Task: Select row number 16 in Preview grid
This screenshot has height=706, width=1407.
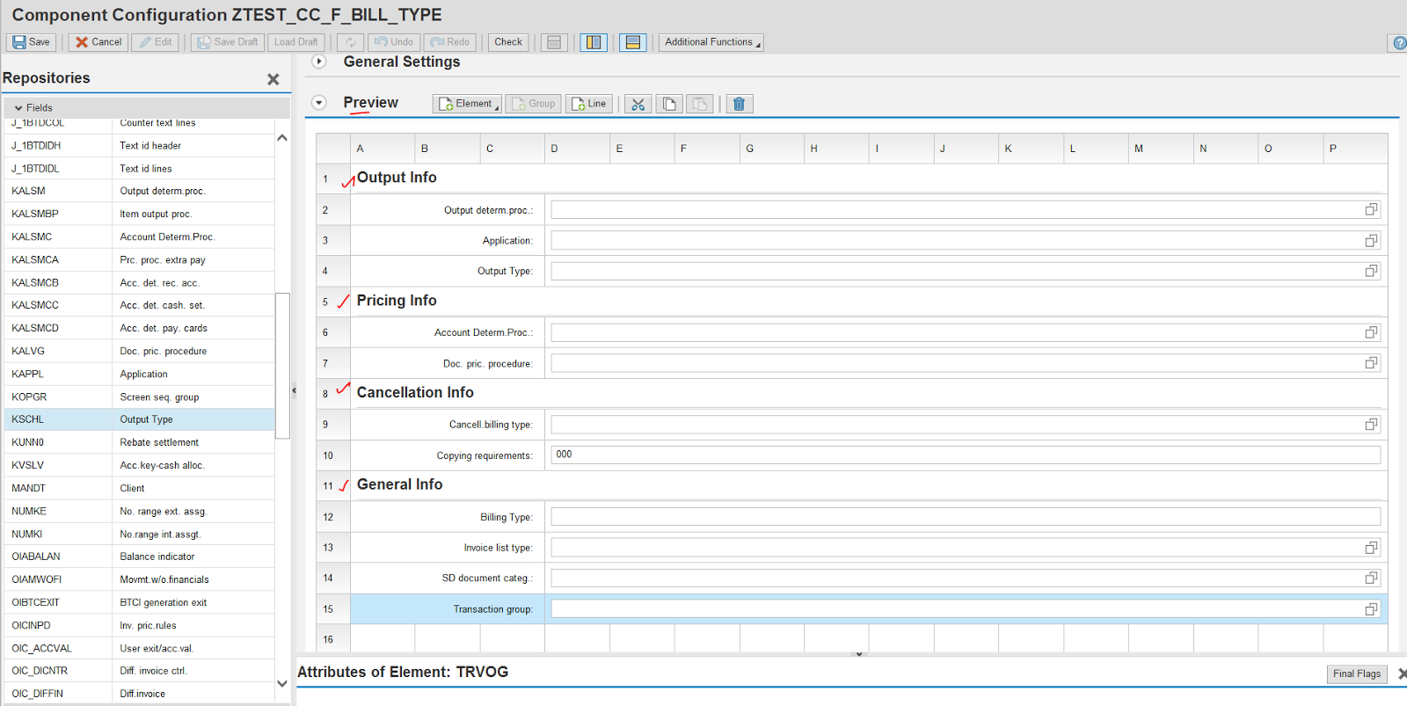Action: pyautogui.click(x=333, y=640)
